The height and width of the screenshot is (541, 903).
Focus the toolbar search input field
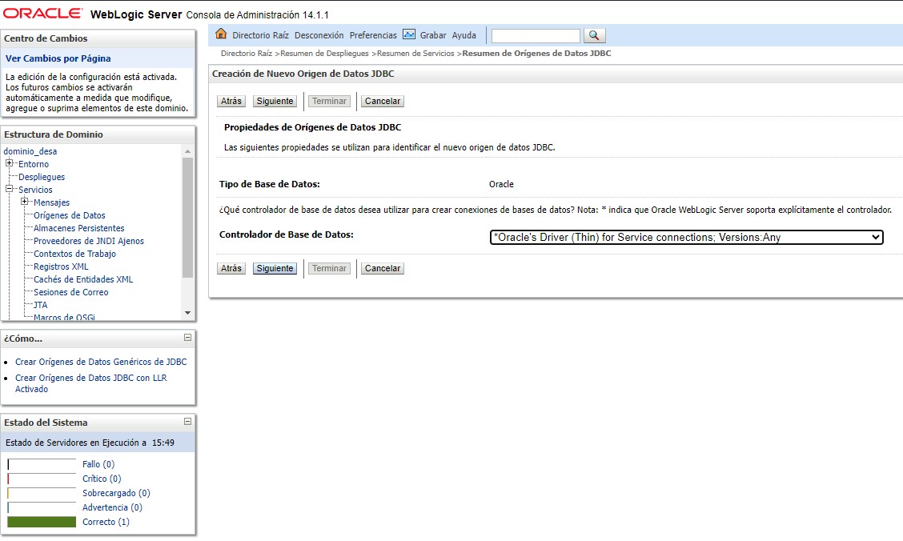click(x=536, y=36)
